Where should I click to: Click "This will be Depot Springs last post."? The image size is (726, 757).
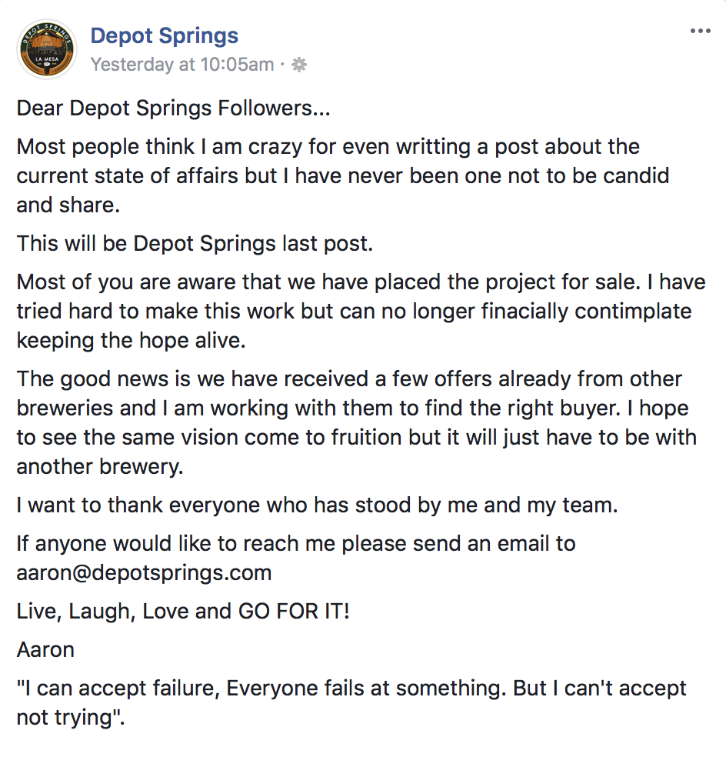pos(195,244)
